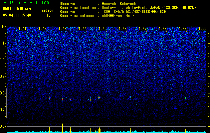Click the tallest yellow amplitude spike below 1543
Image resolution: width=210 pixels, height=133 pixels.
click(62, 128)
